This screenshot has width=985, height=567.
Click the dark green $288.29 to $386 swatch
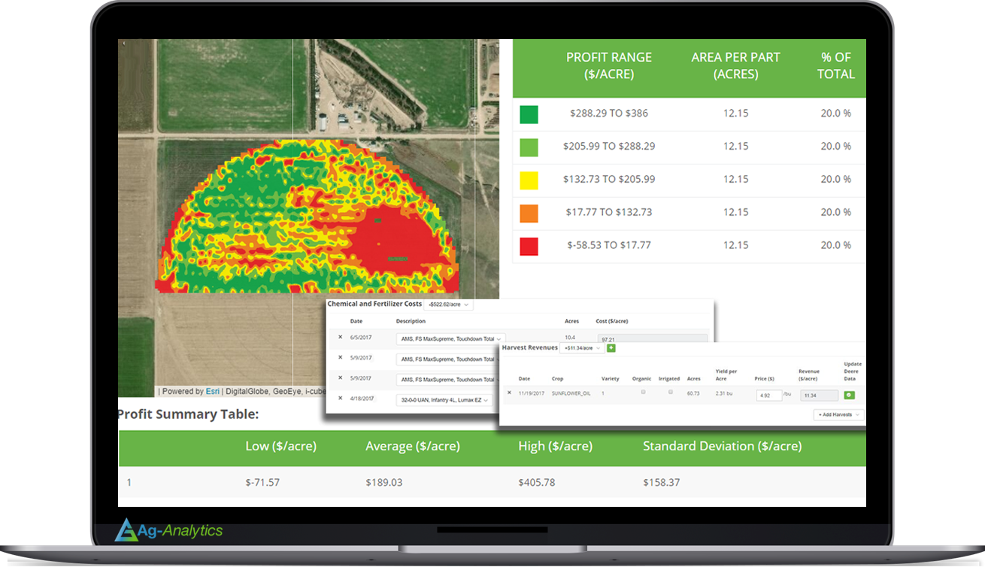point(529,114)
